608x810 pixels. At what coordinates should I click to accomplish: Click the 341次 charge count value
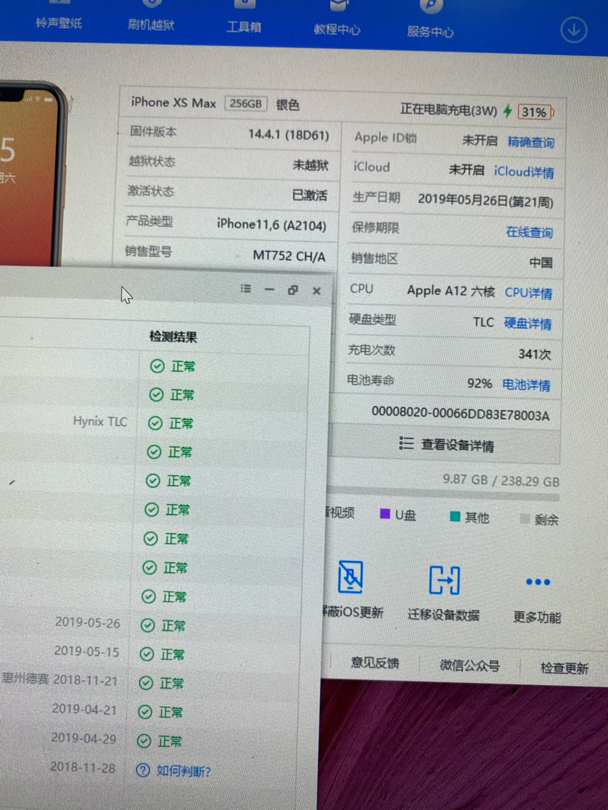tap(534, 354)
